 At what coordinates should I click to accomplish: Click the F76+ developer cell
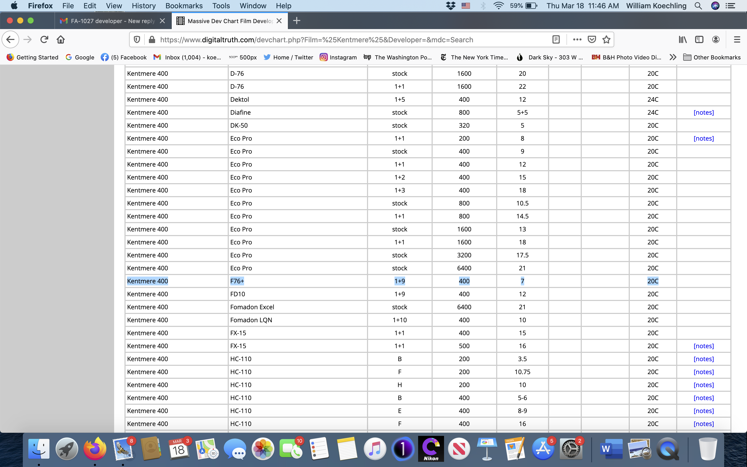coord(298,281)
